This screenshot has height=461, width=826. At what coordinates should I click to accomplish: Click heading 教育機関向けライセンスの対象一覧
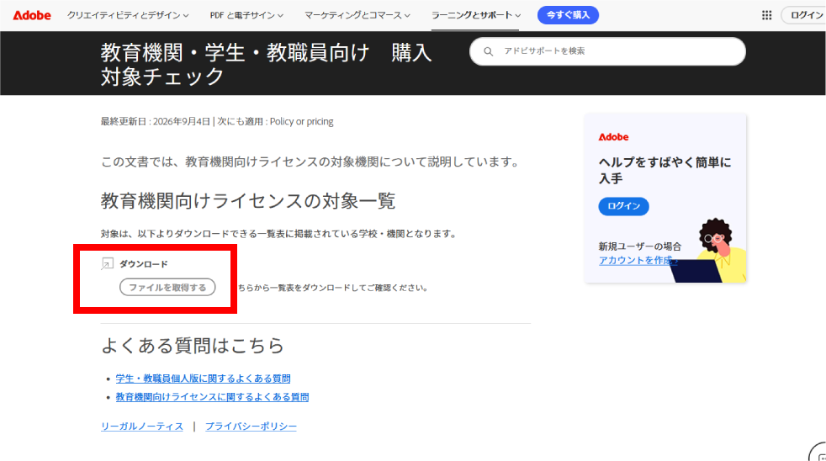tap(247, 201)
